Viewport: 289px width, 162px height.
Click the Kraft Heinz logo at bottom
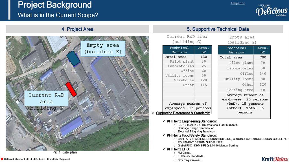pyautogui.click(x=275, y=159)
